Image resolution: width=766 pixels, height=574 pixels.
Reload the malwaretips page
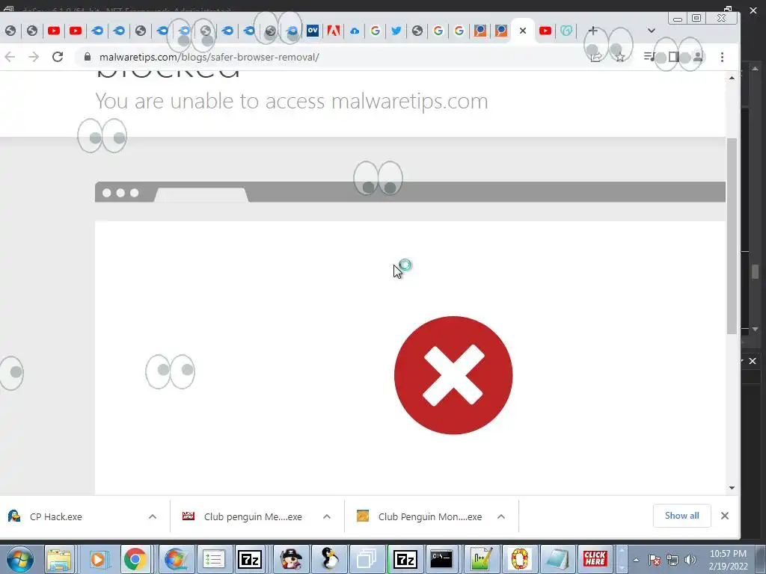click(58, 57)
